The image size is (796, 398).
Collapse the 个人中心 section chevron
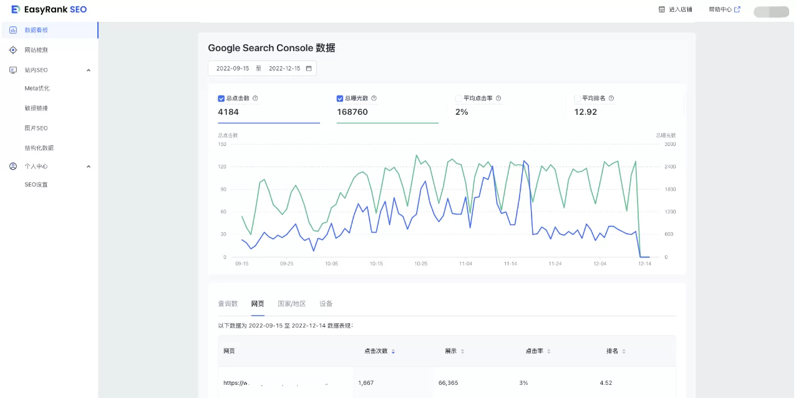click(88, 167)
